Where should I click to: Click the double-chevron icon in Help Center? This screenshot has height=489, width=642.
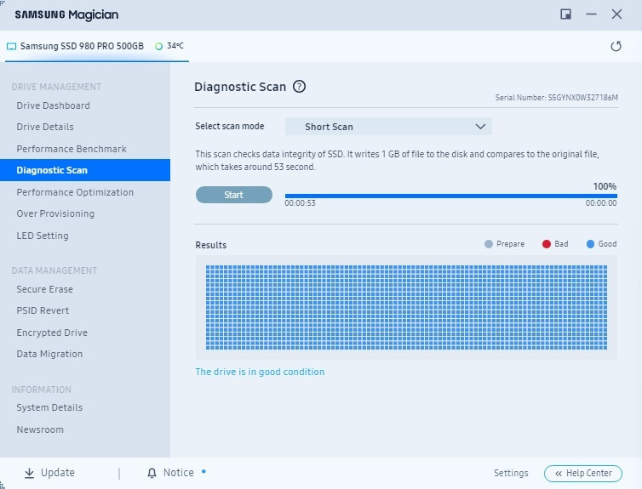tap(559, 474)
